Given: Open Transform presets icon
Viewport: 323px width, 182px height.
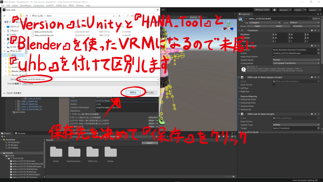Looking at the screenshot, I should pos(315,30).
